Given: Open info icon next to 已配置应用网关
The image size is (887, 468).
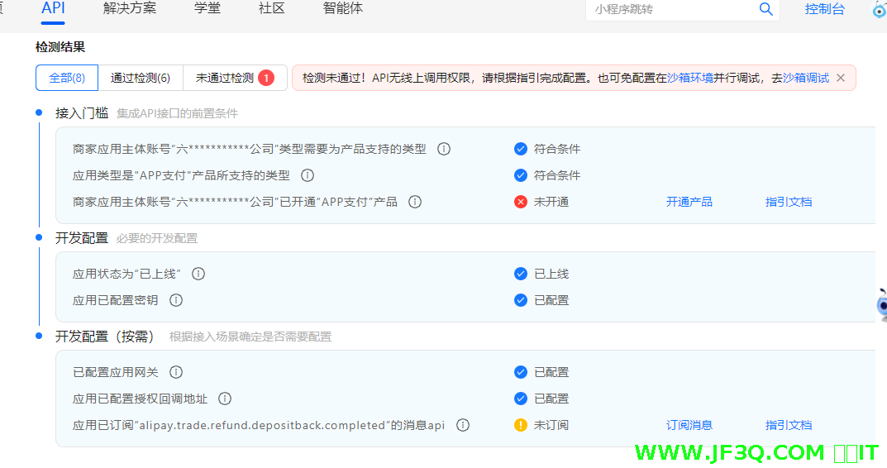Looking at the screenshot, I should point(176,372).
